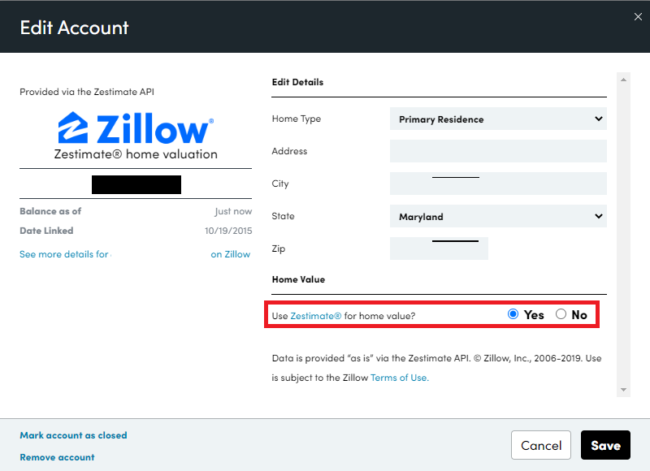
Task: Expand the State dropdown
Action: coord(498,217)
